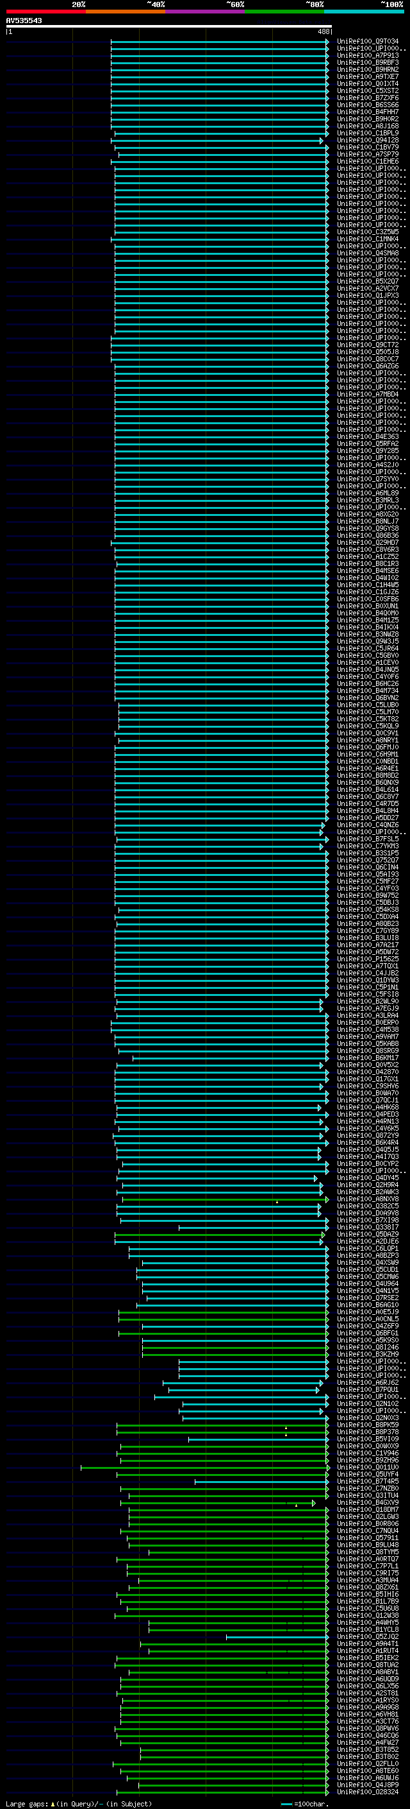Open hit UniRef100_Q9T034
This screenshot has width=410, height=1809.
click(x=368, y=42)
